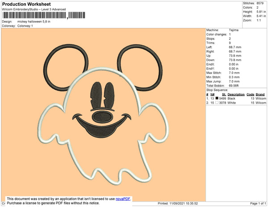
Task: Click the left eye of the ghost
Action: pyautogui.click(x=96, y=95)
